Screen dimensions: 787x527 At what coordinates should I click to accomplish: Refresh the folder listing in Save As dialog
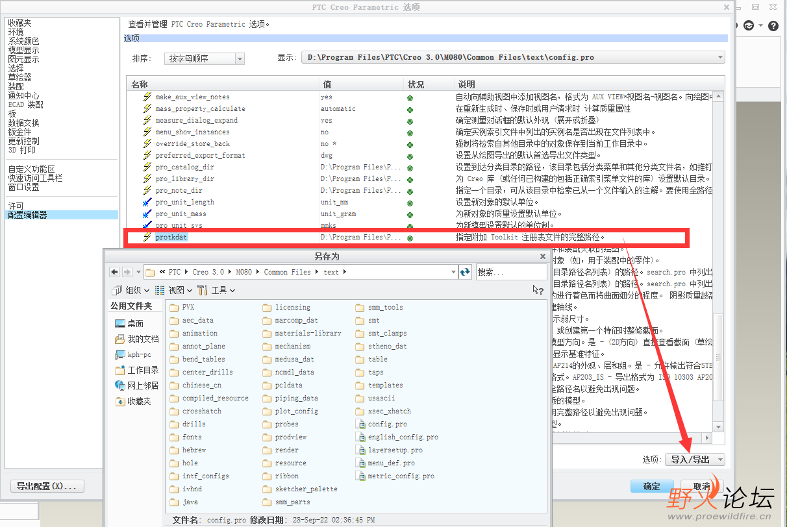click(465, 272)
